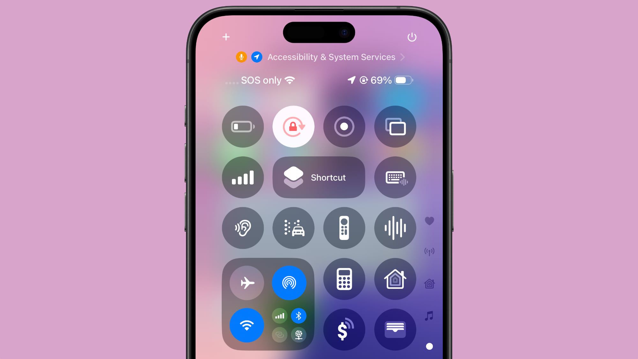Open the driving focus mode icon
Image resolution: width=638 pixels, height=359 pixels.
pyautogui.click(x=293, y=228)
